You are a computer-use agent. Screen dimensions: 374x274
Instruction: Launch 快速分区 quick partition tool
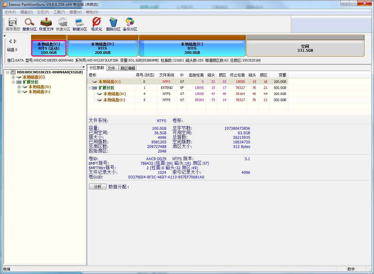63,24
